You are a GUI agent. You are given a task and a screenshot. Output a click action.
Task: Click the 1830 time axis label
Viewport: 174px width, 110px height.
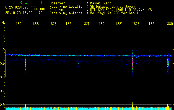169,24
